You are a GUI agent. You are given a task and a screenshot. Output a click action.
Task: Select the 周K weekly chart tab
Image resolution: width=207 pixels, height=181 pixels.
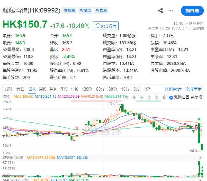point(42,89)
